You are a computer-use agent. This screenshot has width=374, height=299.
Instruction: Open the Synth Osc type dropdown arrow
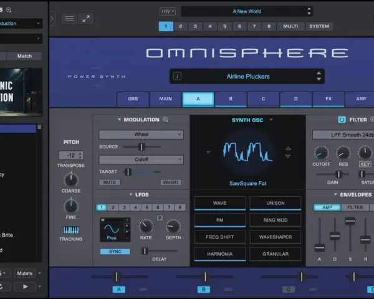pyautogui.click(x=271, y=120)
